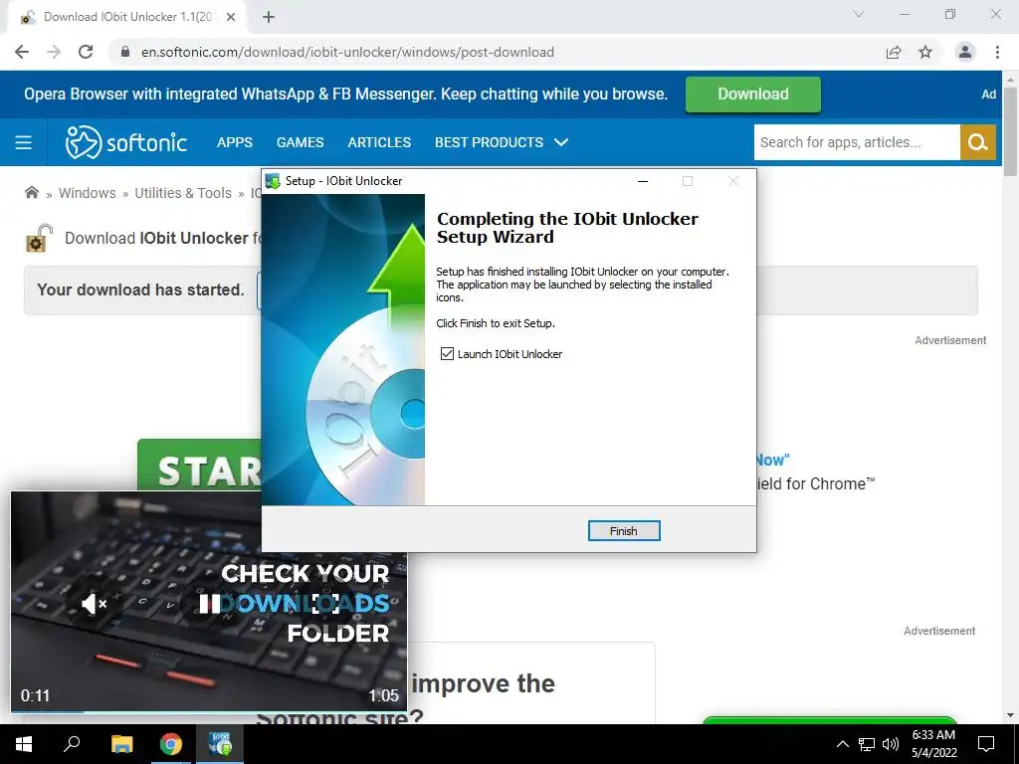
Task: Go back using the browser back arrow
Action: pyautogui.click(x=22, y=52)
